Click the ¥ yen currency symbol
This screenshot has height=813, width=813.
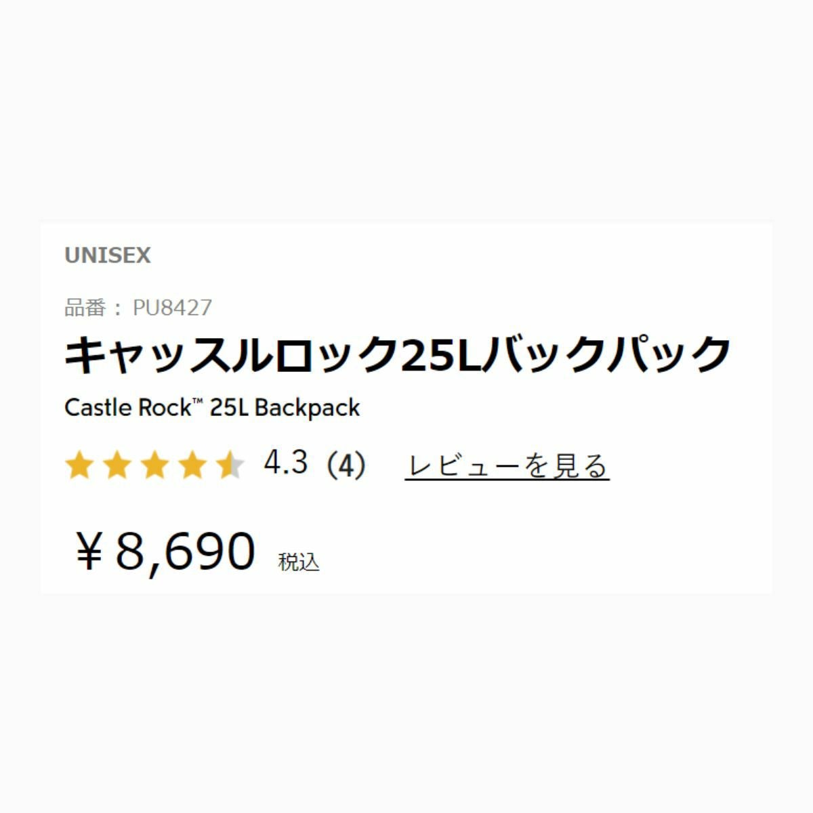89,551
